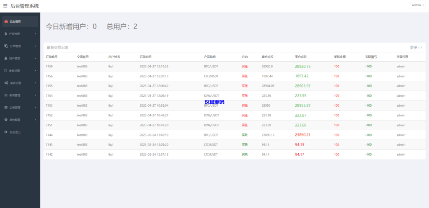Expand the 产品管理 submenu arrow
The width and height of the screenshot is (429, 208).
(35, 34)
